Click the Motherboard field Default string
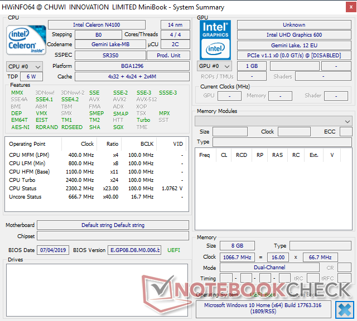The image size is (357, 321). click(113, 225)
